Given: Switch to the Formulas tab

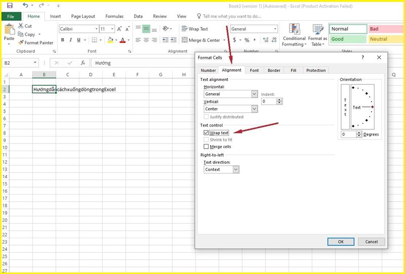Looking at the screenshot, I should coord(114,16).
